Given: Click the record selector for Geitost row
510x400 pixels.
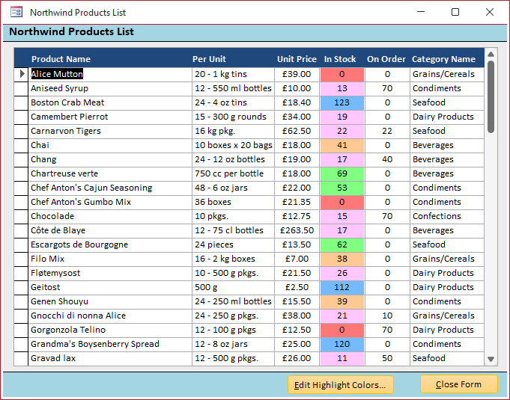Looking at the screenshot, I should (x=21, y=287).
